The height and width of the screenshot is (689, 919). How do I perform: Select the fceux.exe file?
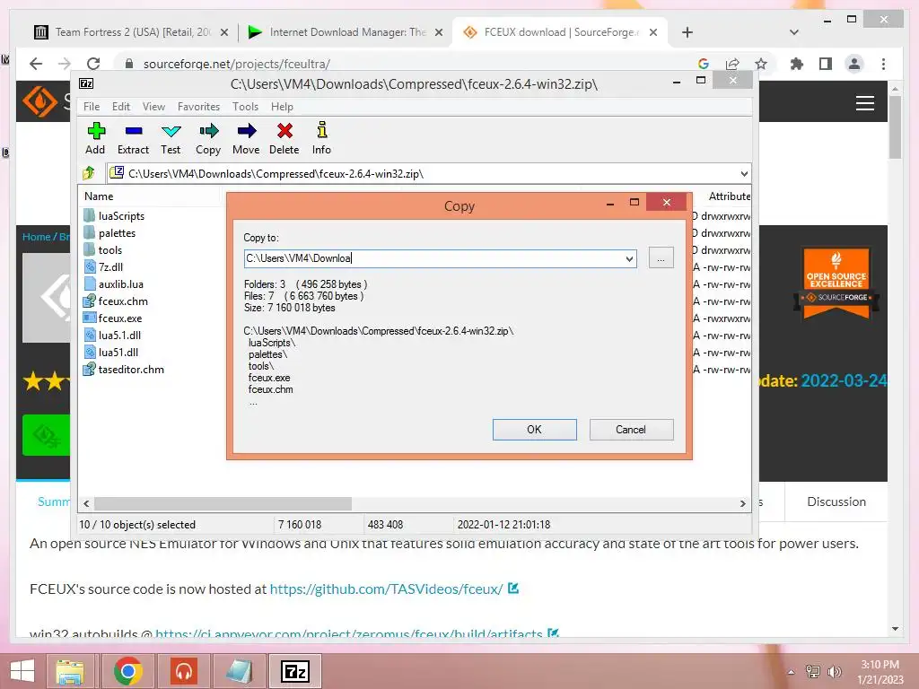(119, 318)
